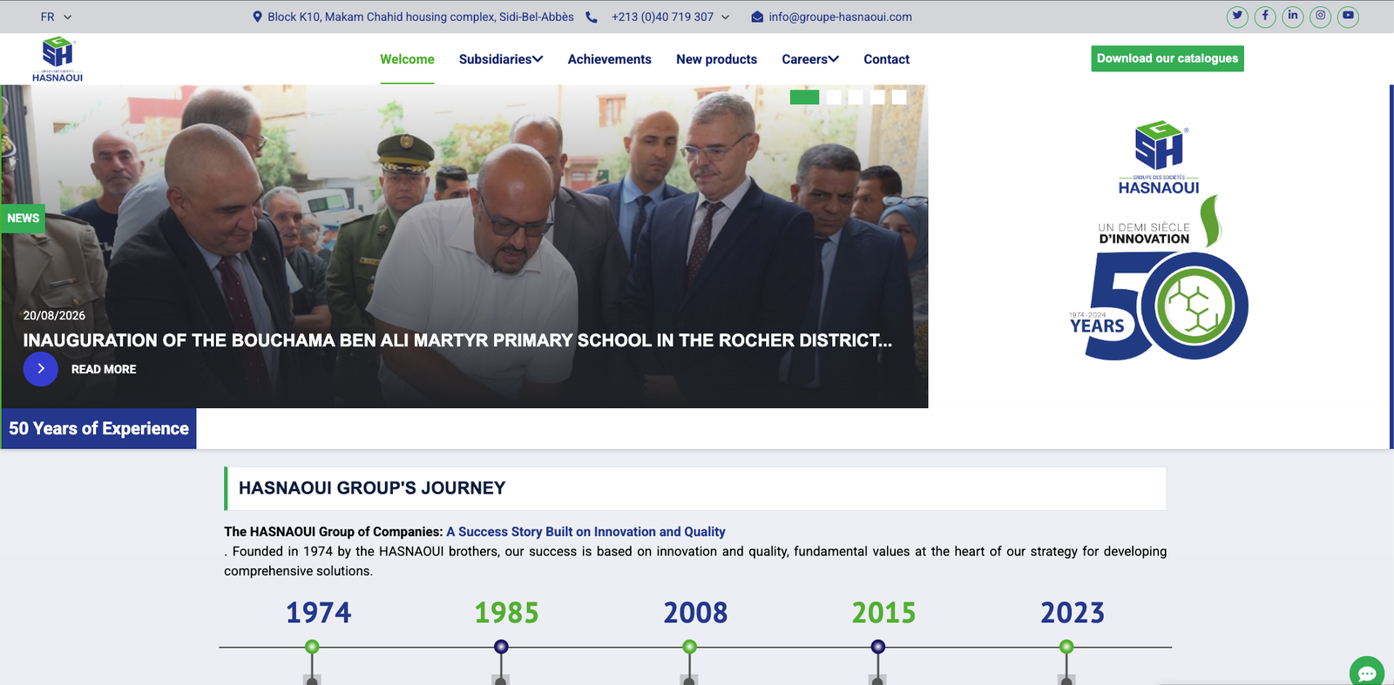
Task: Select the 2015 timeline marker dot
Action: coord(878,647)
